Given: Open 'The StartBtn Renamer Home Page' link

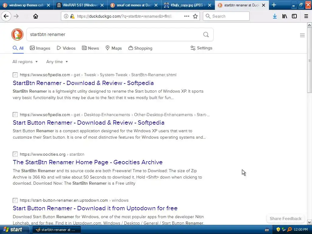Looking at the screenshot, I should pyautogui.click(x=88, y=162).
